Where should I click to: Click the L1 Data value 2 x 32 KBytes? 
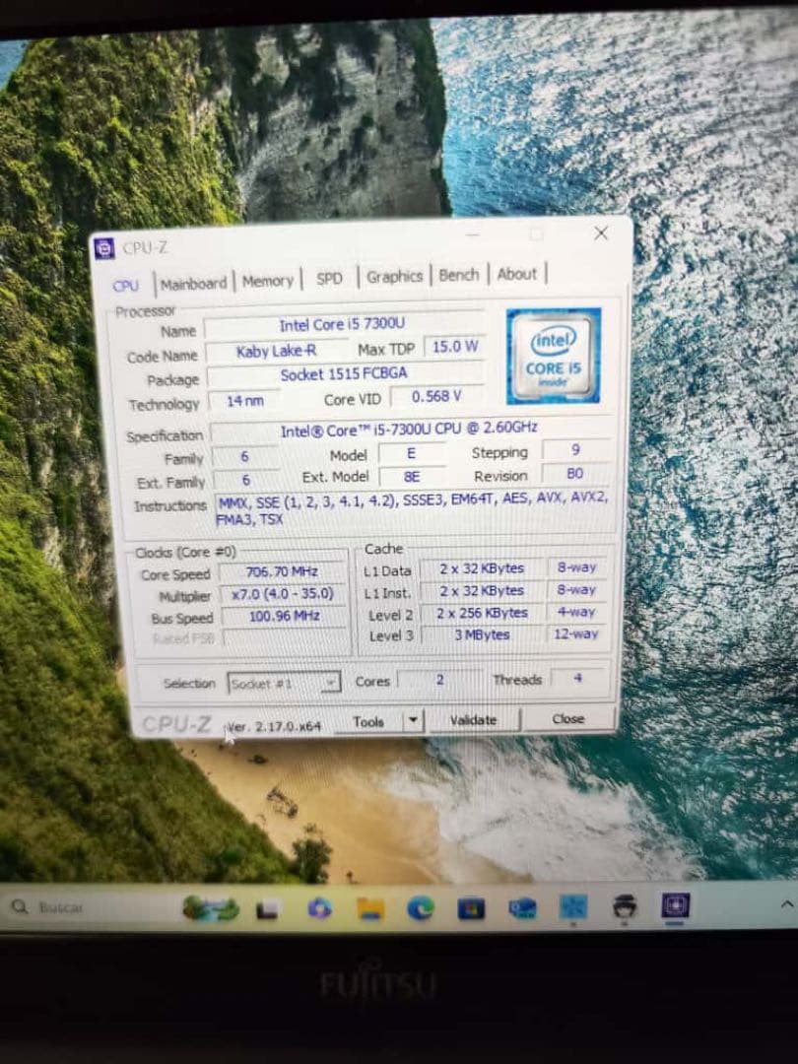click(x=482, y=568)
